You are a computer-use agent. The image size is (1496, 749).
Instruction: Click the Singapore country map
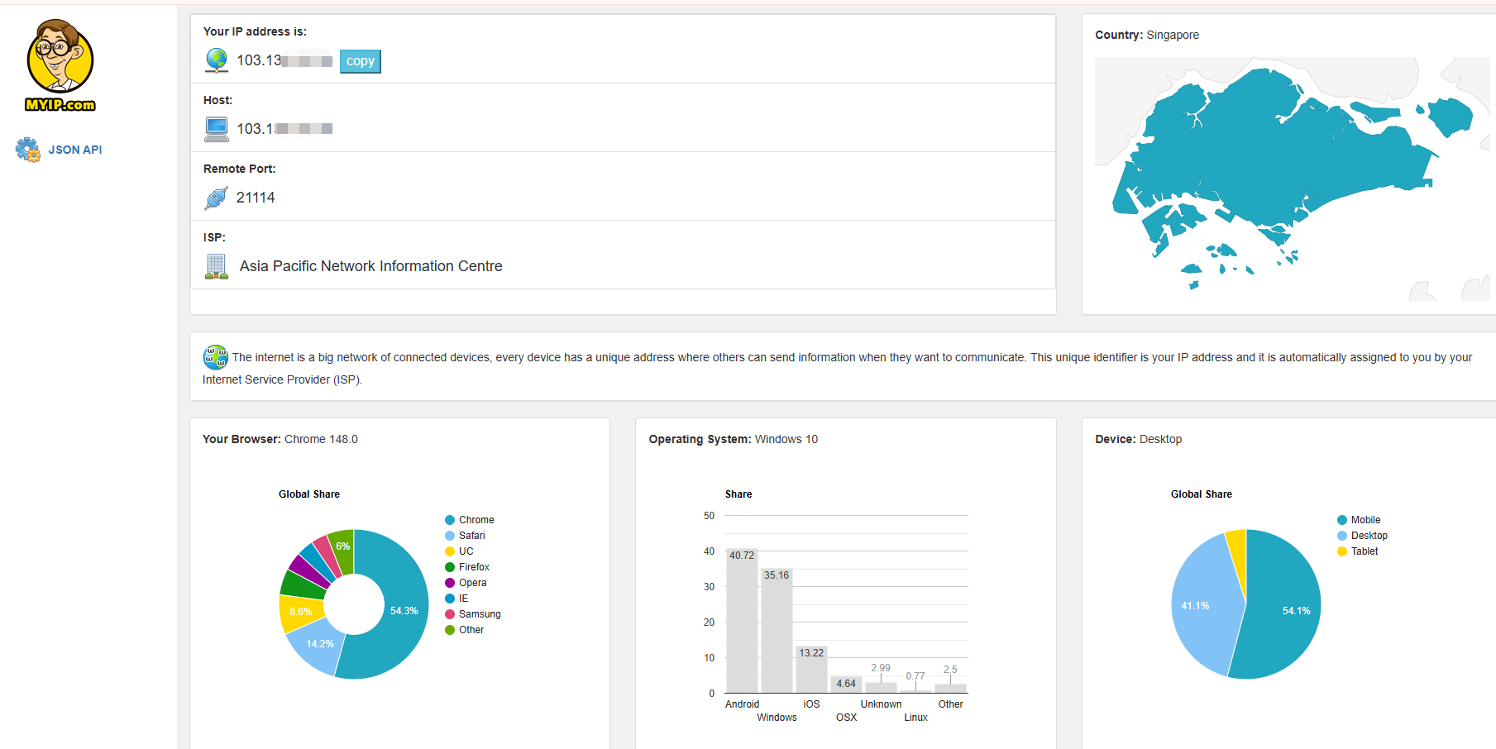(x=1292, y=178)
